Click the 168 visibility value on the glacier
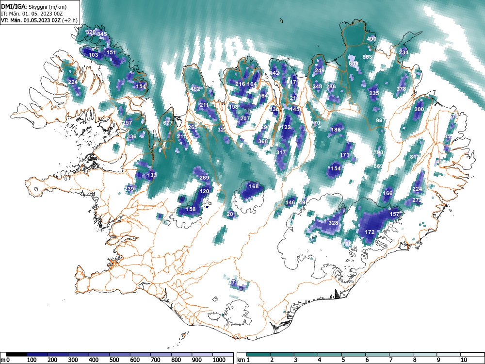485x364 pixels. coord(254,186)
